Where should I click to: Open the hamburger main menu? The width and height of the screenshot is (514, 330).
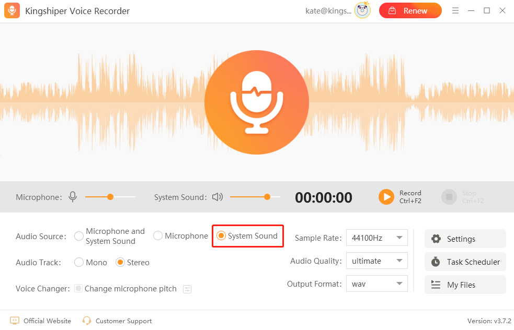tap(455, 10)
